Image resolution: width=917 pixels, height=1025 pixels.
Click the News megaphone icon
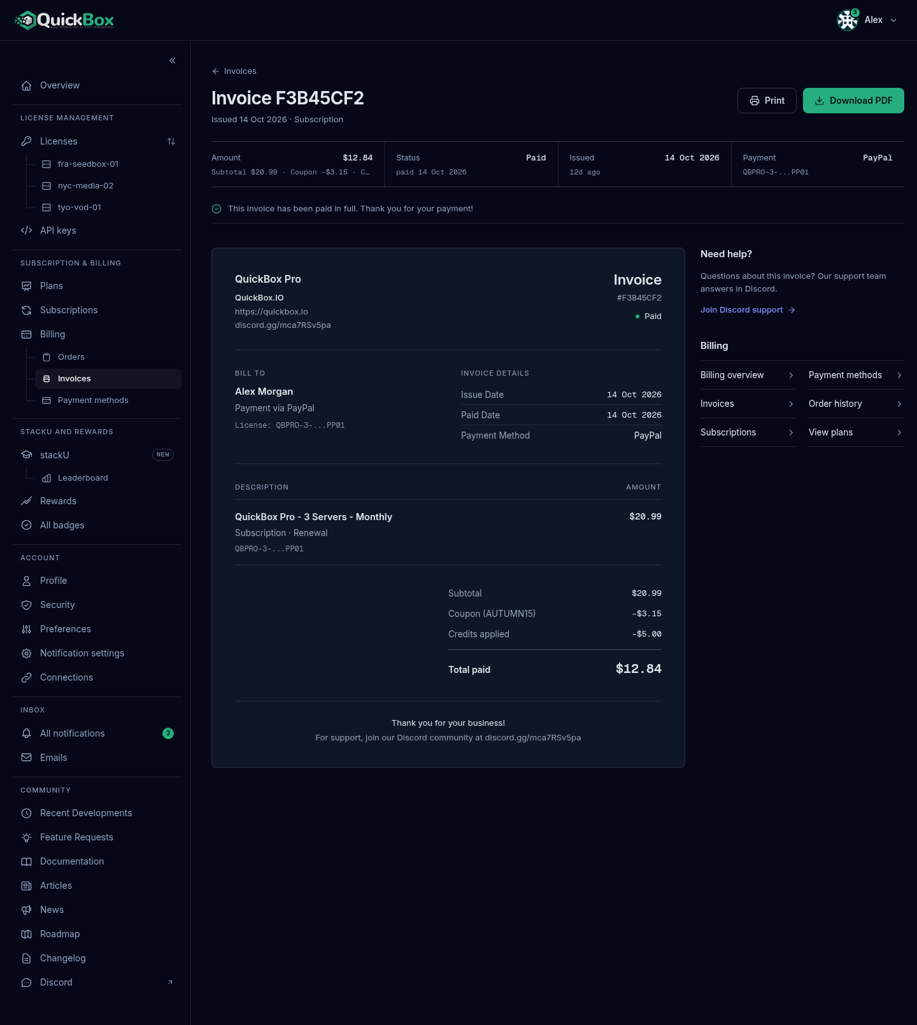click(x=26, y=910)
